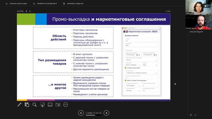Advance to the next slide
This screenshot has height=119, width=212.
(x=106, y=113)
